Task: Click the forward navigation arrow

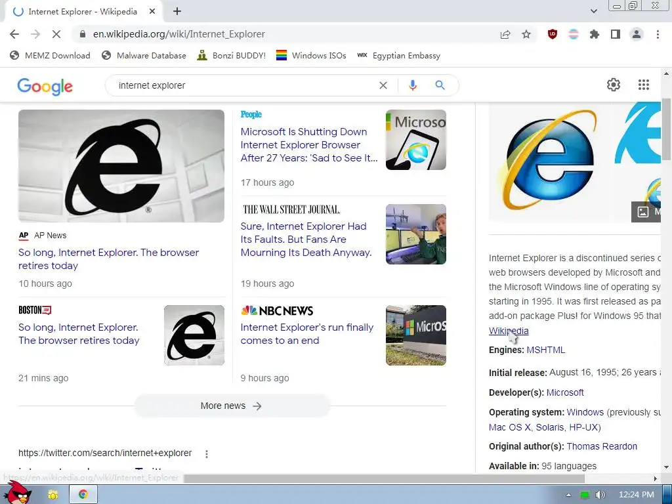Action: (x=35, y=34)
